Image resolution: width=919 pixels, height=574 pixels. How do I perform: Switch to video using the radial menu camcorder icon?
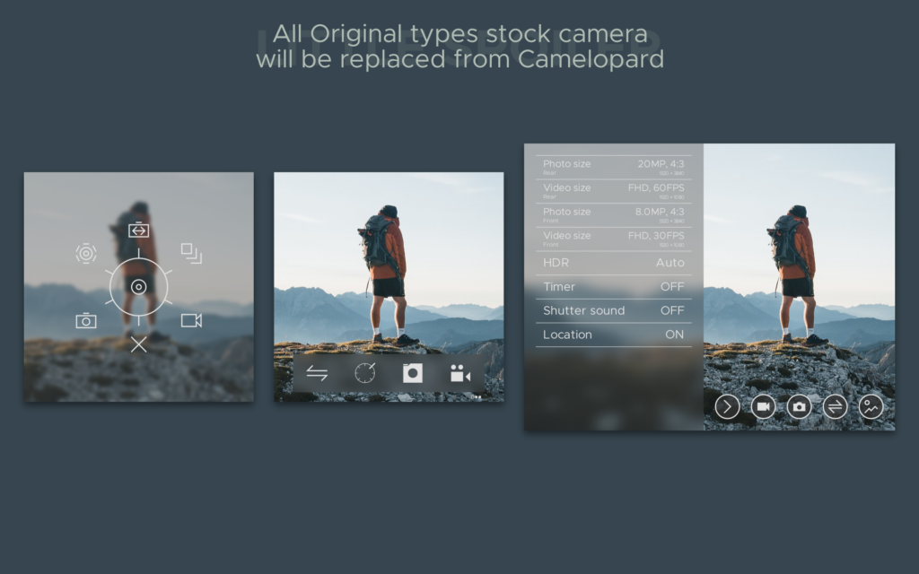(x=191, y=320)
